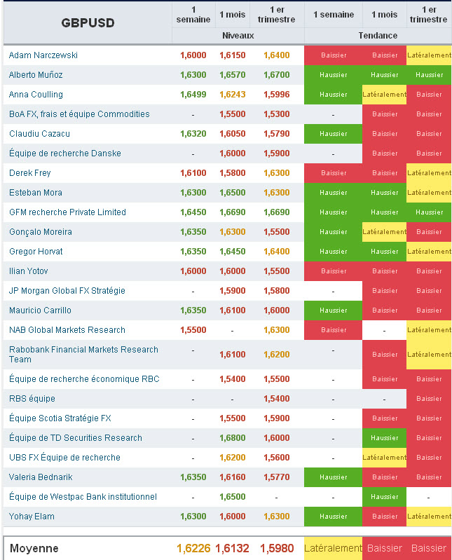Click Valeria Bednarik's 1,5770 level
The image size is (452, 560).
pos(277,477)
